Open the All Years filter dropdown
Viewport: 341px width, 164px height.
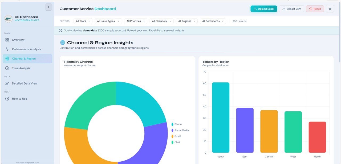[83, 21]
